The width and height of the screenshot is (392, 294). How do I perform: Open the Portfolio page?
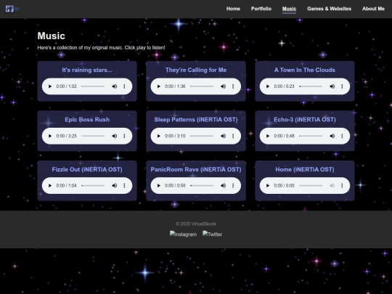(261, 9)
